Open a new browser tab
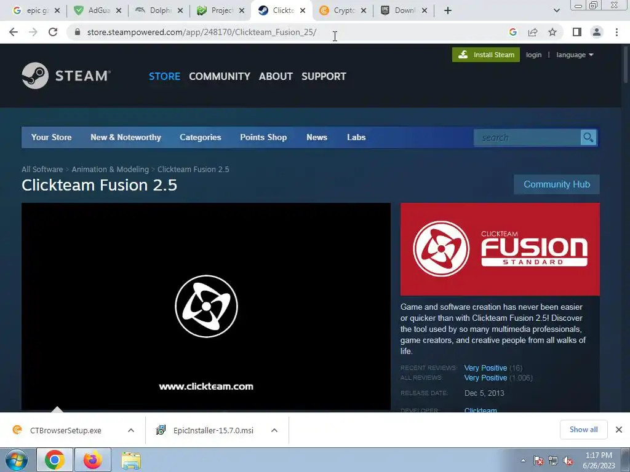The width and height of the screenshot is (630, 472). 448,10
